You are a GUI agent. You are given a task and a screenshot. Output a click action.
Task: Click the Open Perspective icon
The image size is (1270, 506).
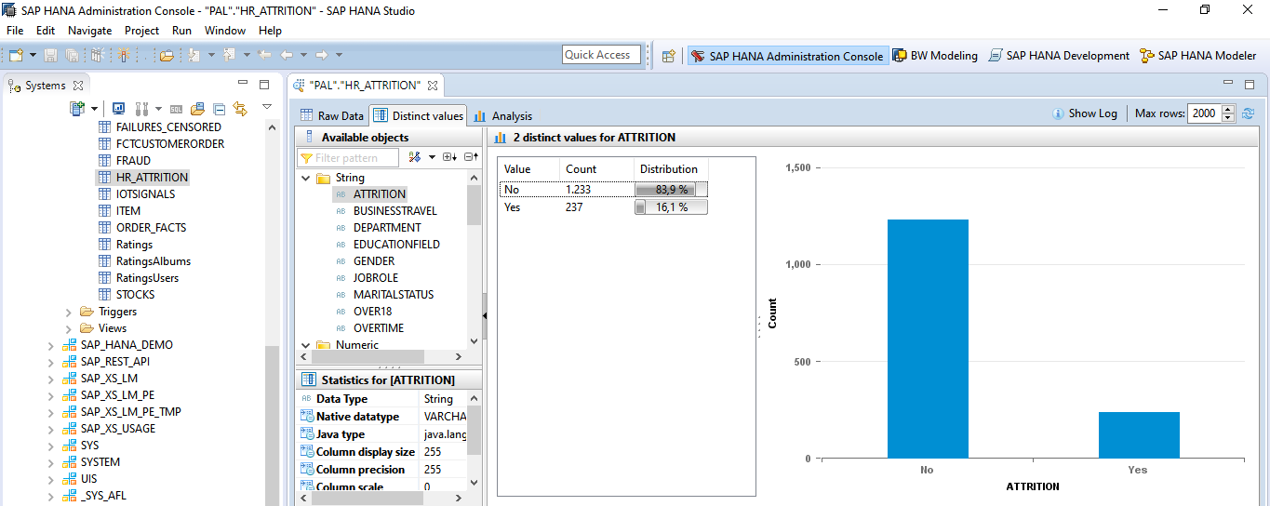click(x=668, y=56)
